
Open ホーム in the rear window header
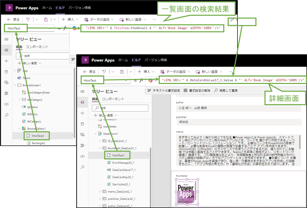click(x=47, y=7)
